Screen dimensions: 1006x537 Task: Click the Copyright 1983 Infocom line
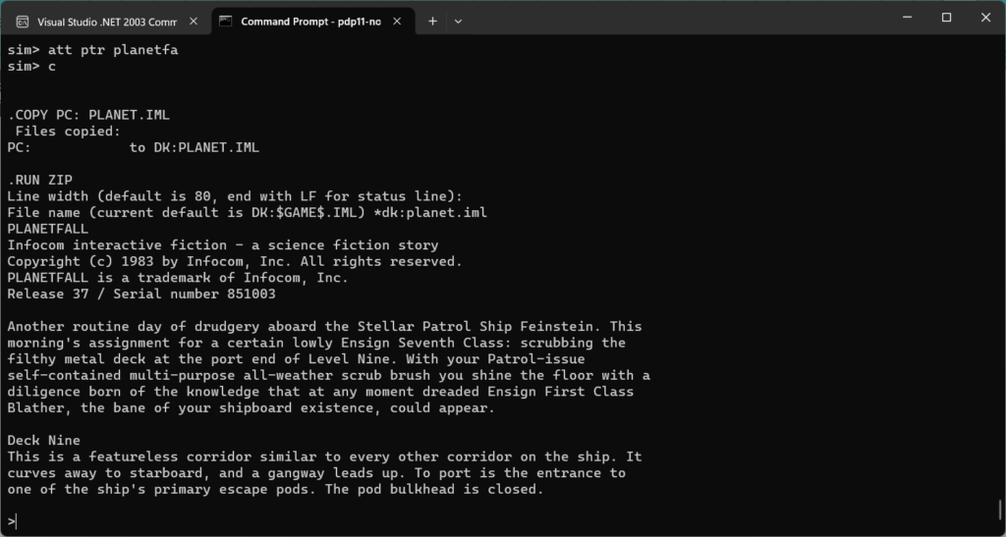pos(234,261)
